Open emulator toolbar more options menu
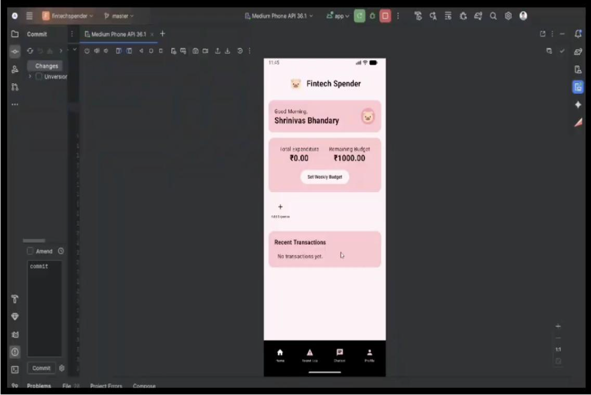 pyautogui.click(x=250, y=51)
